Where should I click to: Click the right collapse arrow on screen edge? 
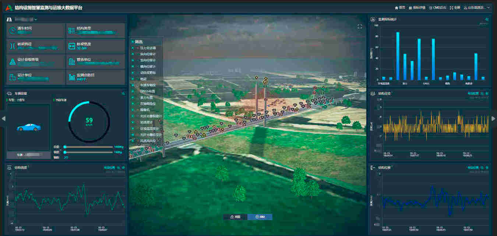coord(494,118)
